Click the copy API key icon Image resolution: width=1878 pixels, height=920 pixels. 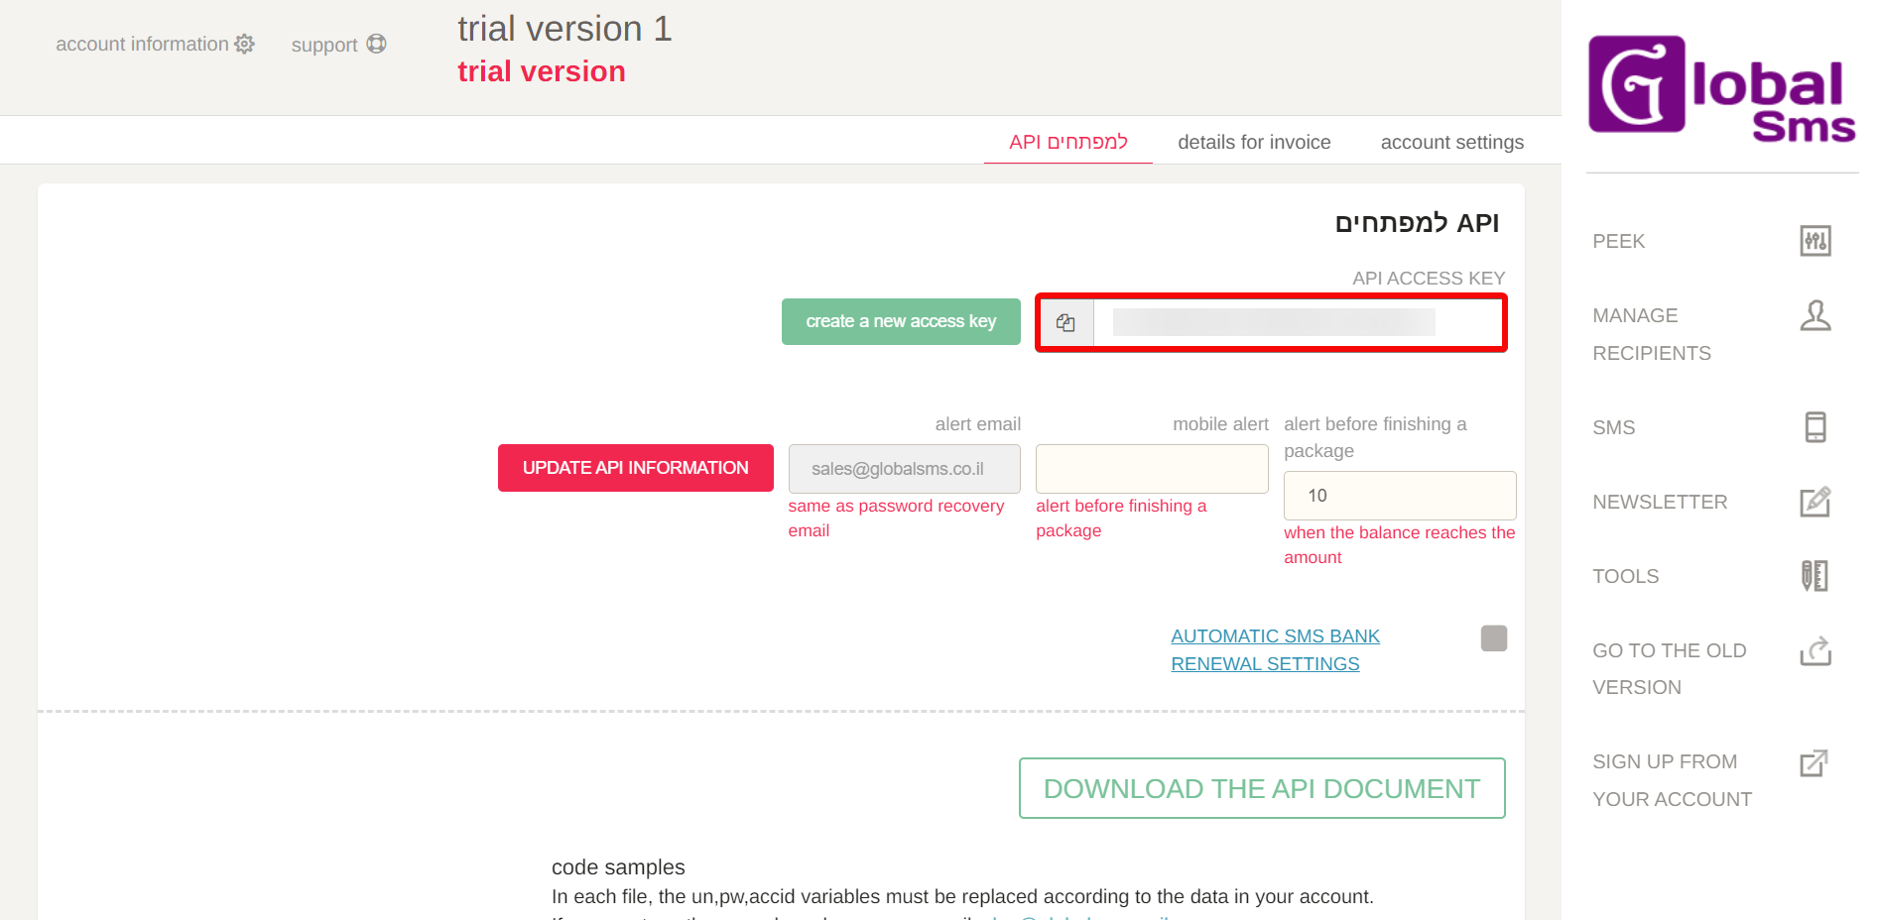click(x=1065, y=322)
